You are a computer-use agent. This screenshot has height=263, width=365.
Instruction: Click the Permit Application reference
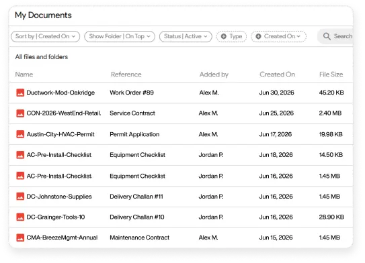134,134
